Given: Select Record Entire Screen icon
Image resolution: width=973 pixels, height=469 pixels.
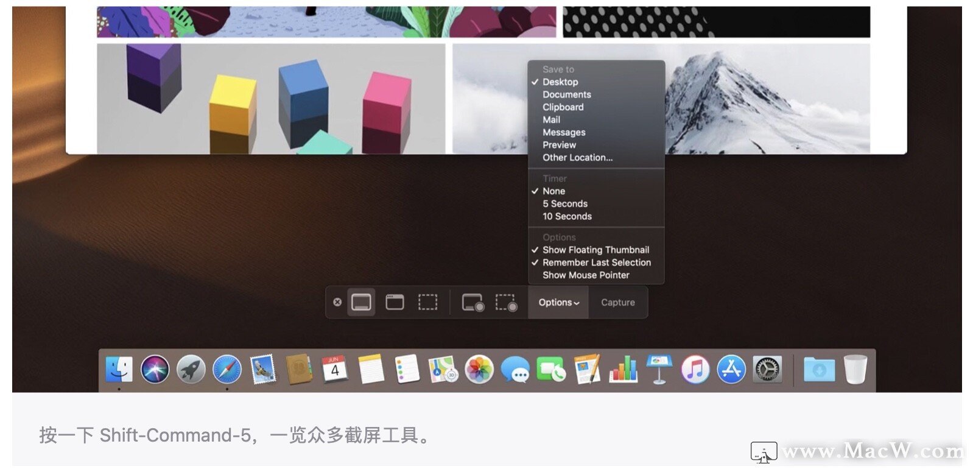Looking at the screenshot, I should 472,303.
